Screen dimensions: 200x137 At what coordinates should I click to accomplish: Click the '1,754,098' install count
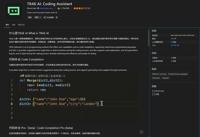point(65,8)
